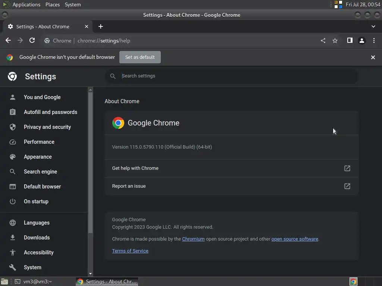Open the System menu in top panel
Viewport: 382px width, 286px height.
(73, 4)
